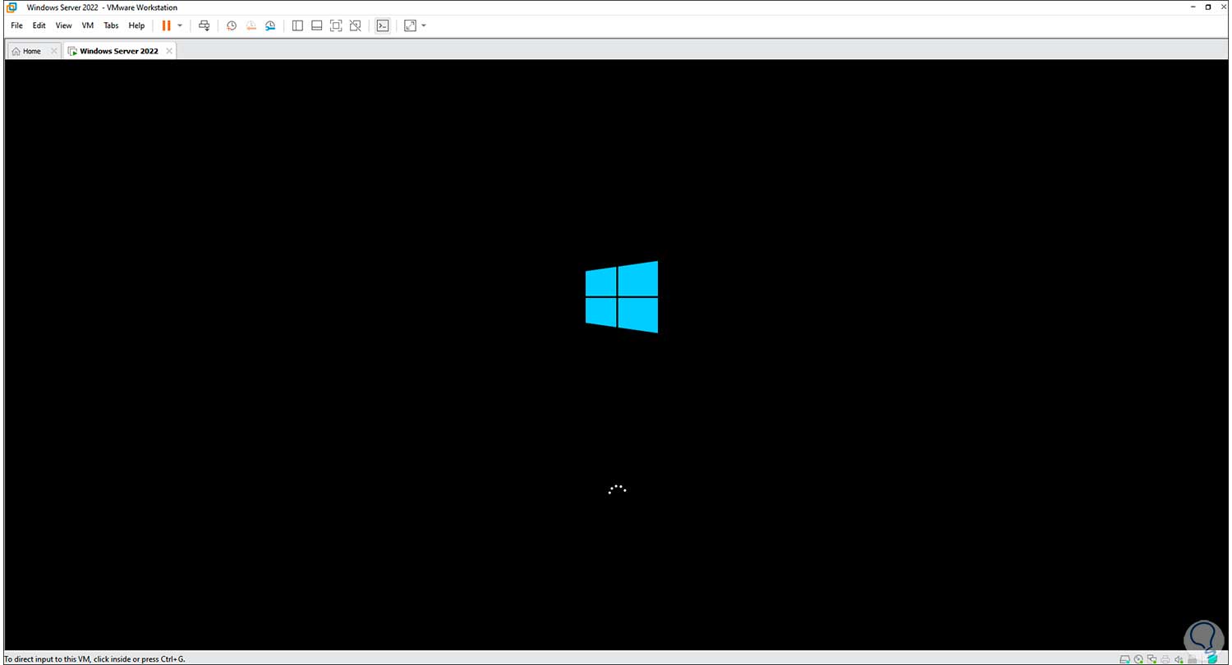Open the View menu

(x=63, y=25)
